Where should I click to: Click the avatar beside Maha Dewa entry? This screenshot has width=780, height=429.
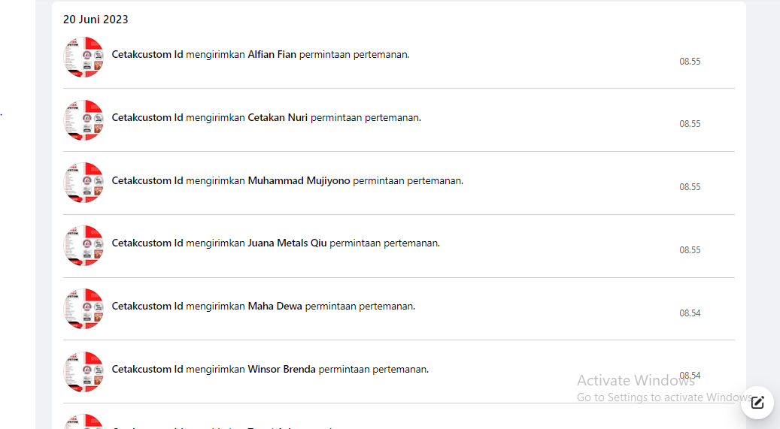coord(83,309)
